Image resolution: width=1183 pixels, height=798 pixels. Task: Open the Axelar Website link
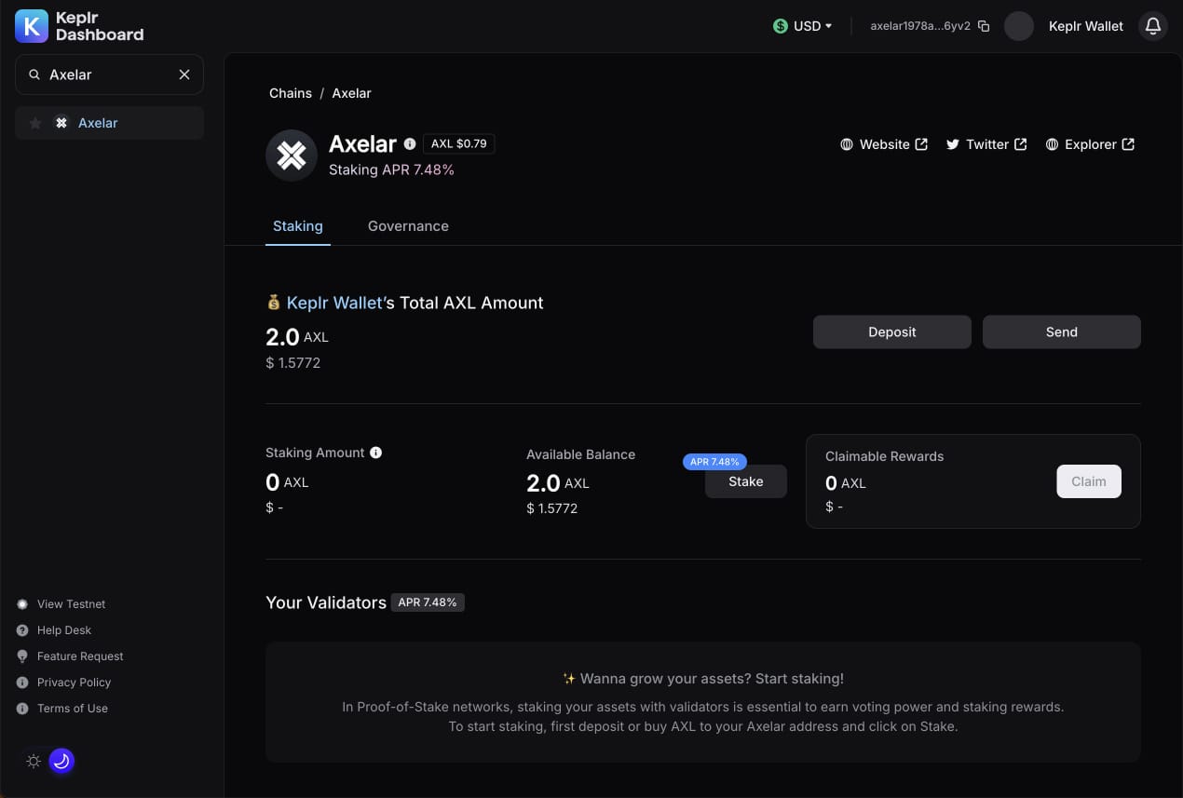[884, 144]
